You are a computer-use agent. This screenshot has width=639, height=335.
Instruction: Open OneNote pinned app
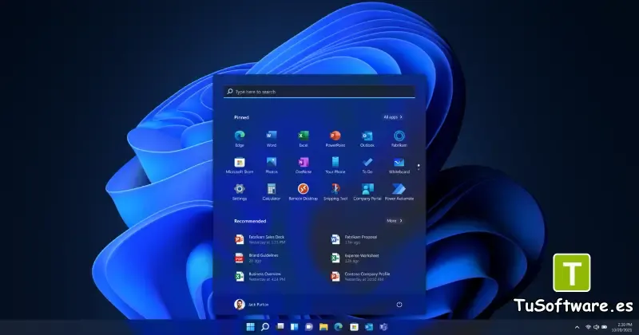pos(304,165)
